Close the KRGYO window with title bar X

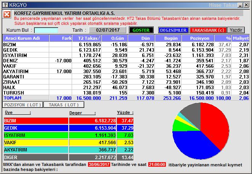pos(246,5)
